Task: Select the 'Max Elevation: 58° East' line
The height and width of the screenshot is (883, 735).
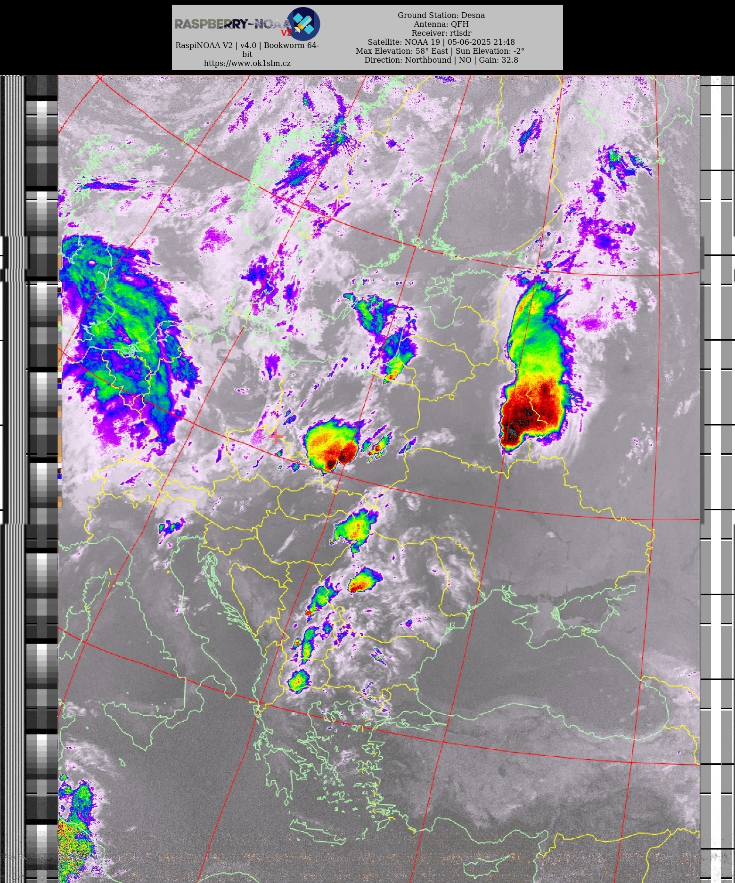Action: point(440,51)
